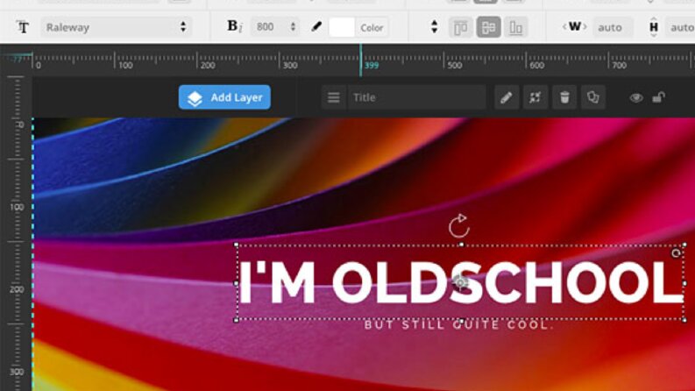Delete layer with the trash icon

pyautogui.click(x=564, y=97)
